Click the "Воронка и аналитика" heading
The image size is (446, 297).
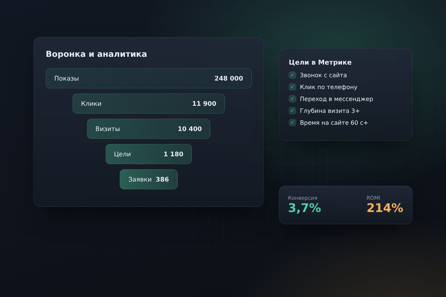tap(96, 54)
